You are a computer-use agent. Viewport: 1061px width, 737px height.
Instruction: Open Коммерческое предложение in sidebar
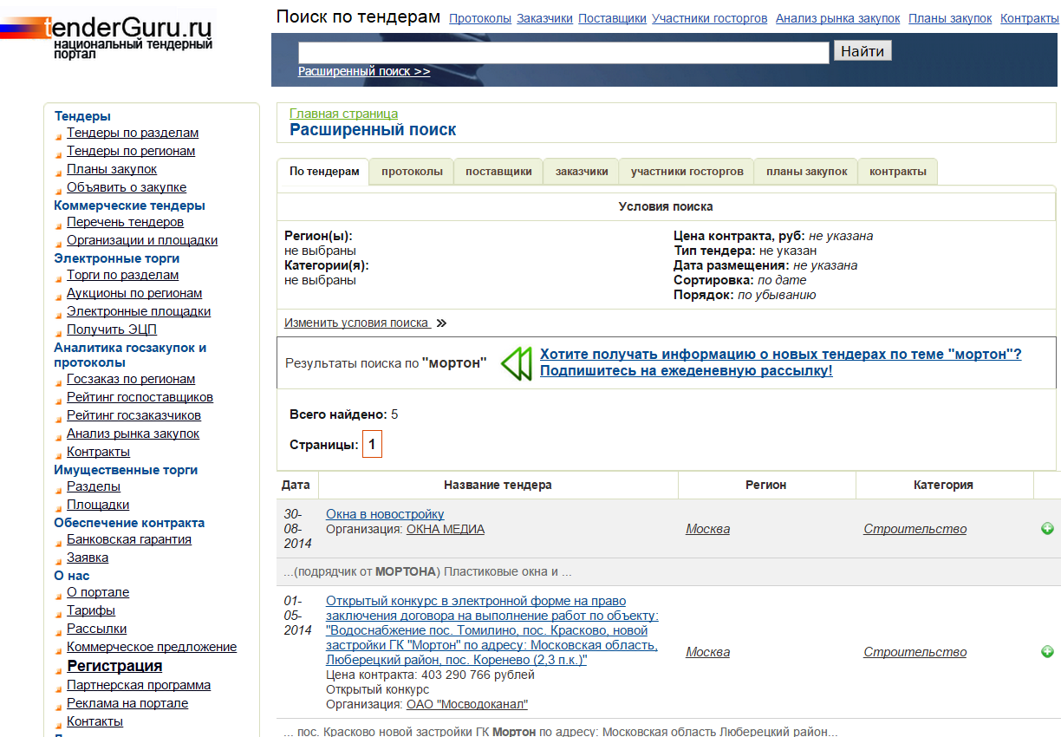pyautogui.click(x=152, y=647)
